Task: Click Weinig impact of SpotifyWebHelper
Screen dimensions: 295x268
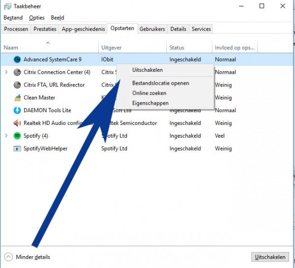Action: (223, 149)
